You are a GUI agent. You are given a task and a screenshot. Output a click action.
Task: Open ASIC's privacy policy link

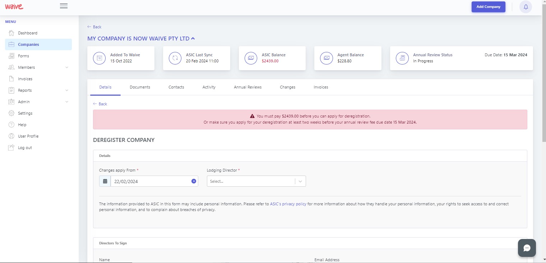(x=288, y=204)
